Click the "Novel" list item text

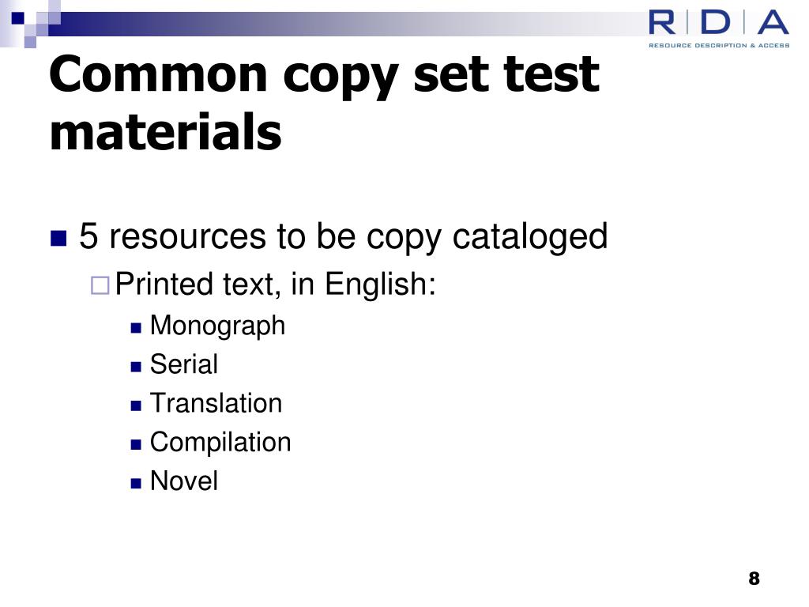(x=183, y=481)
